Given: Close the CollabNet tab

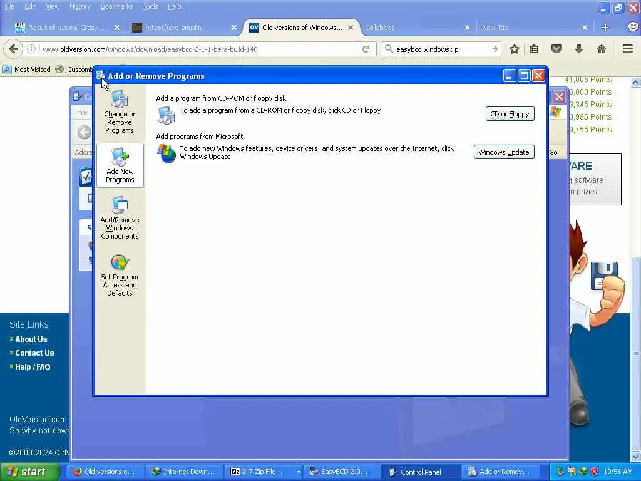Looking at the screenshot, I should 468,28.
